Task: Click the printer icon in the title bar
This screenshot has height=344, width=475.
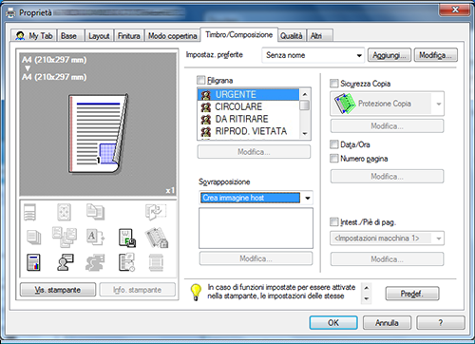Action: tap(10, 13)
